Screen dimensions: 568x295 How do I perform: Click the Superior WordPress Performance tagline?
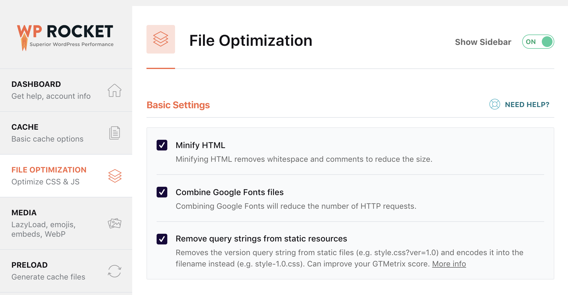(x=71, y=44)
